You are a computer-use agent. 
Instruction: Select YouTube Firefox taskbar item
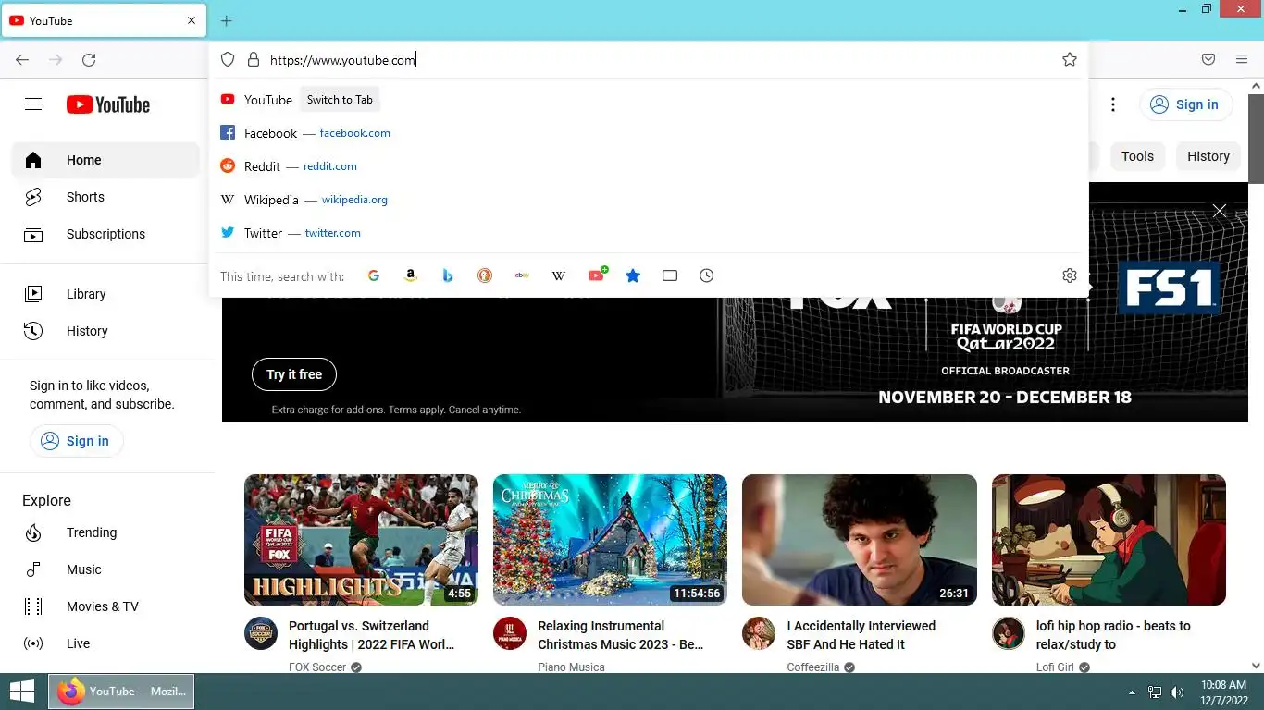pyautogui.click(x=122, y=692)
